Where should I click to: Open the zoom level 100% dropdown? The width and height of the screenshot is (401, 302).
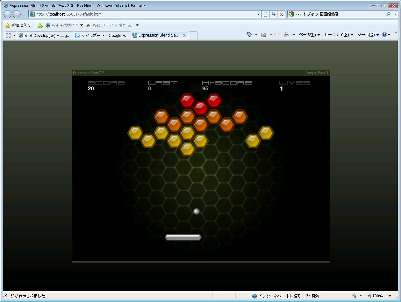(390, 296)
